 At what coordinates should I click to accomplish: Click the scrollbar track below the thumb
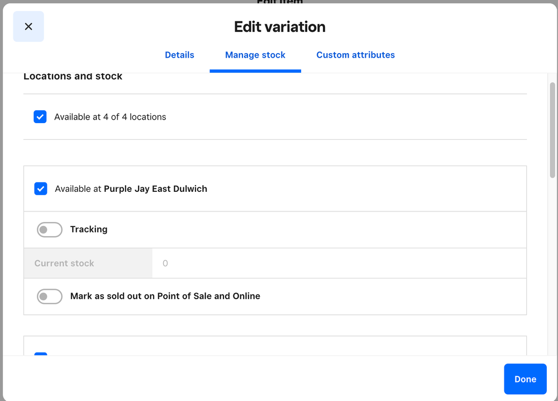[x=552, y=268]
